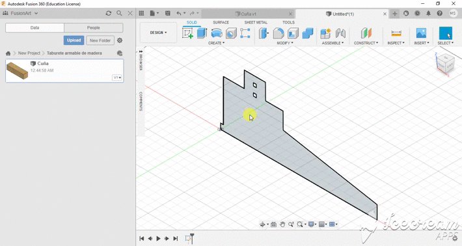This screenshot has height=246, width=462.
Task: Open the data panel grid icon
Action: 141,13
